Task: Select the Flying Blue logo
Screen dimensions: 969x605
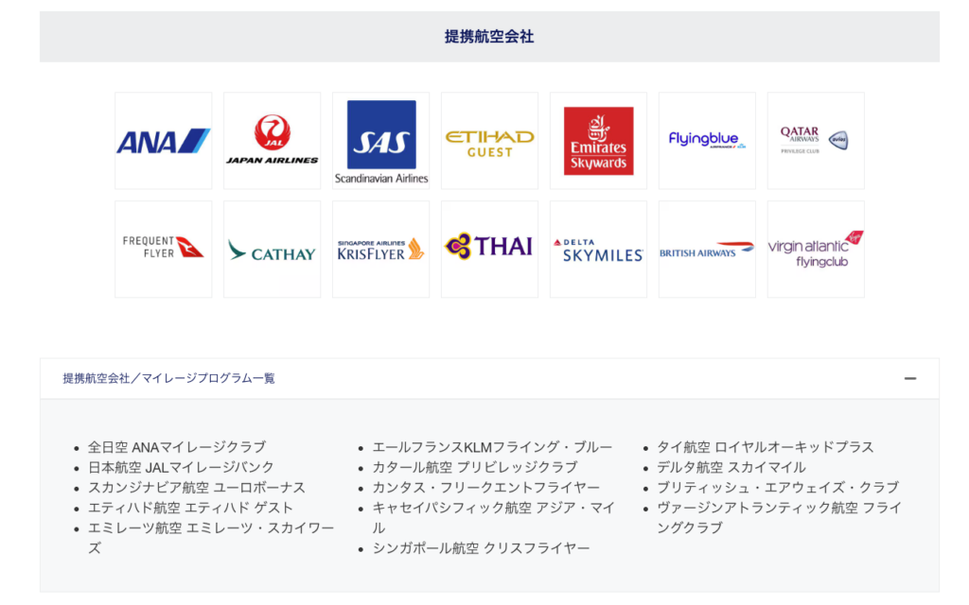Action: (707, 141)
